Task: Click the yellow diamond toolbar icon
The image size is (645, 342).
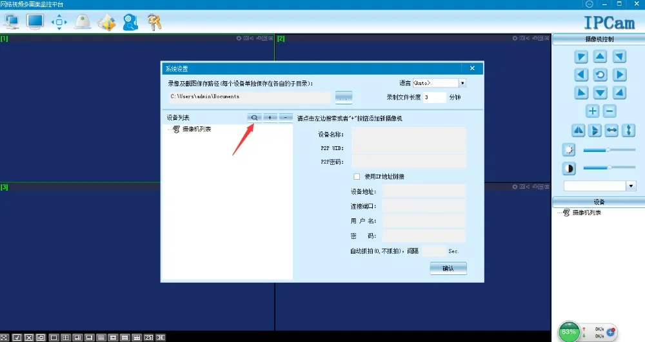Action: point(106,22)
